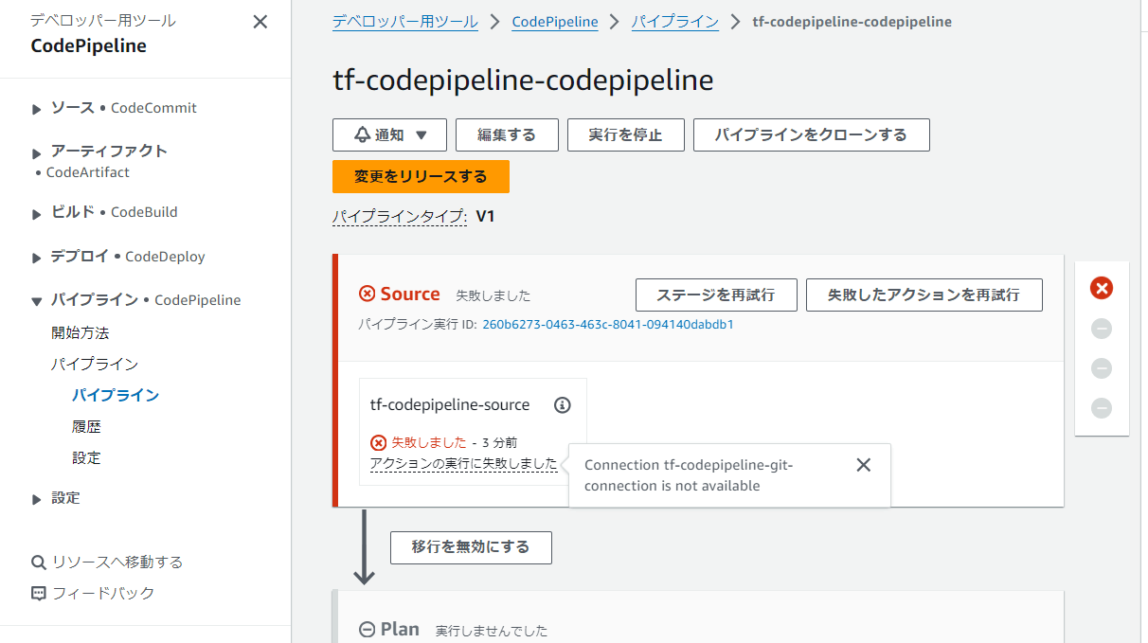1148x643 pixels.
Task: Click the フィードバック speech bubble icon
Action: 39,594
